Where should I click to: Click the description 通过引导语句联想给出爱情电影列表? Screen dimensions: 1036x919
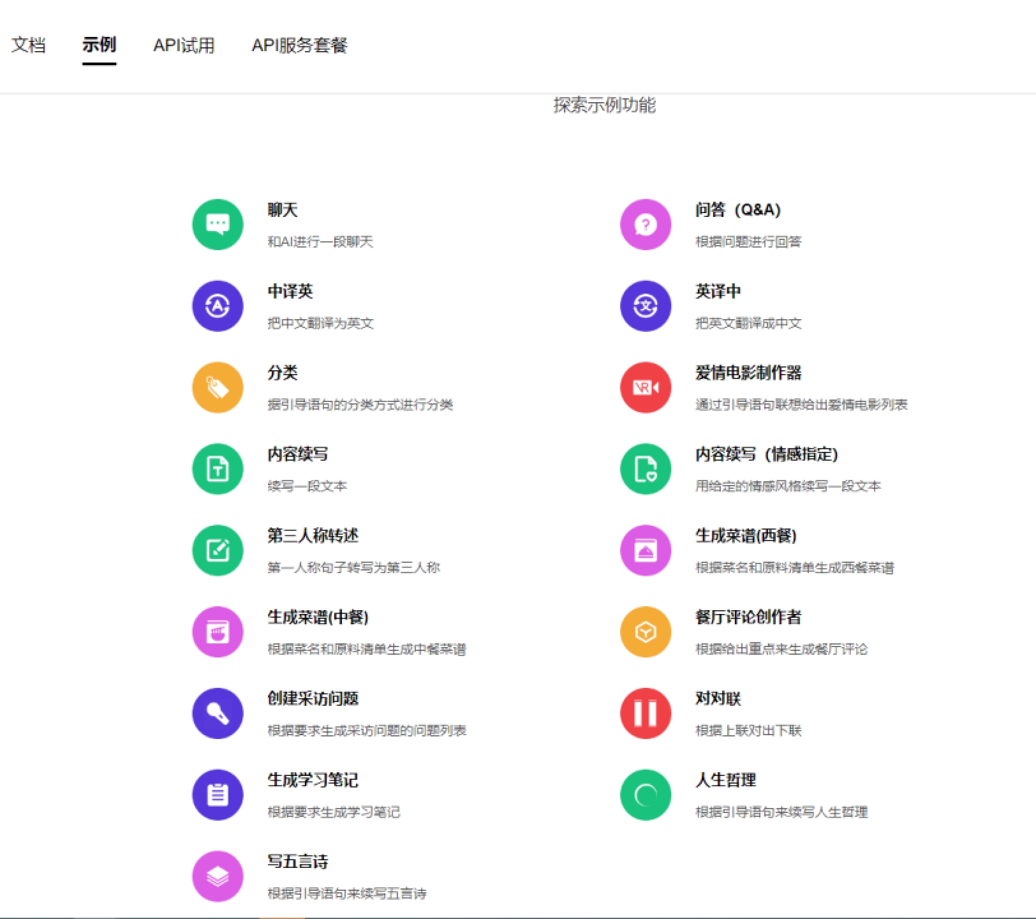pyautogui.click(x=802, y=405)
